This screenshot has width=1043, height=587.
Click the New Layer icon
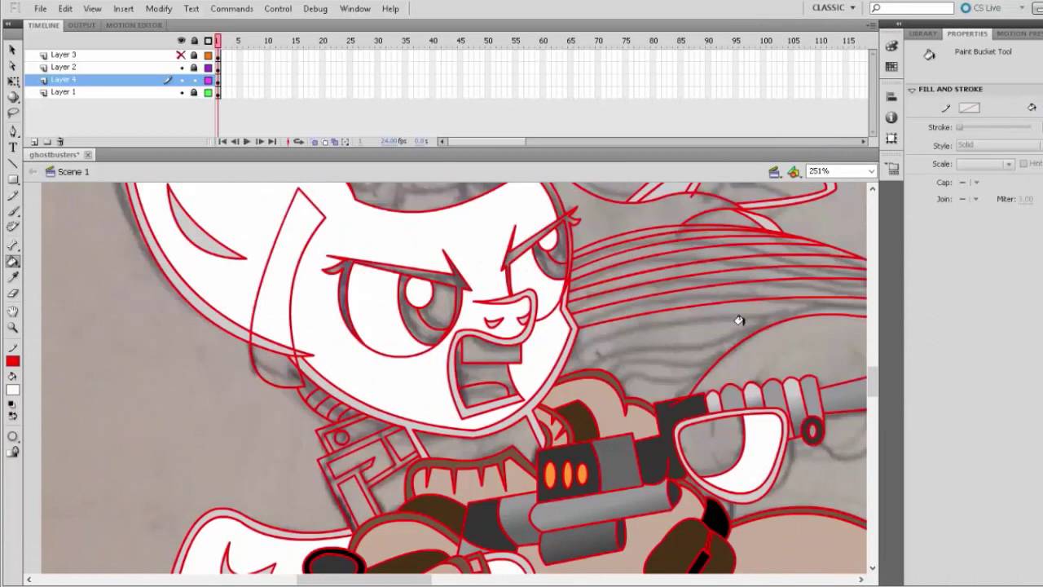coord(34,142)
